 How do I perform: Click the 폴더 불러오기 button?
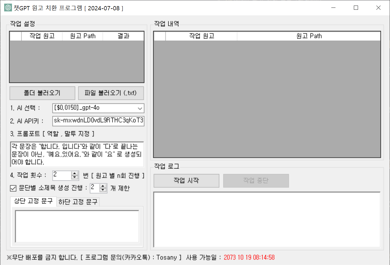[x=42, y=93]
